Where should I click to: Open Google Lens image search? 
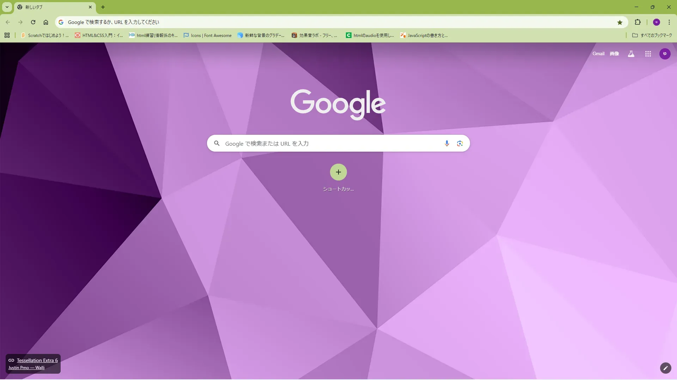pyautogui.click(x=460, y=144)
